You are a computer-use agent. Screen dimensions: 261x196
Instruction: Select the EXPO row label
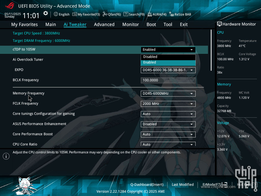19,70
